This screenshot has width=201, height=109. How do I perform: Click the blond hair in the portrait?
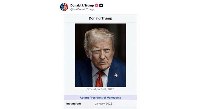(x=99, y=36)
